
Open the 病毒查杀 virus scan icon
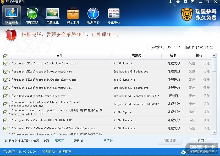[12, 15]
